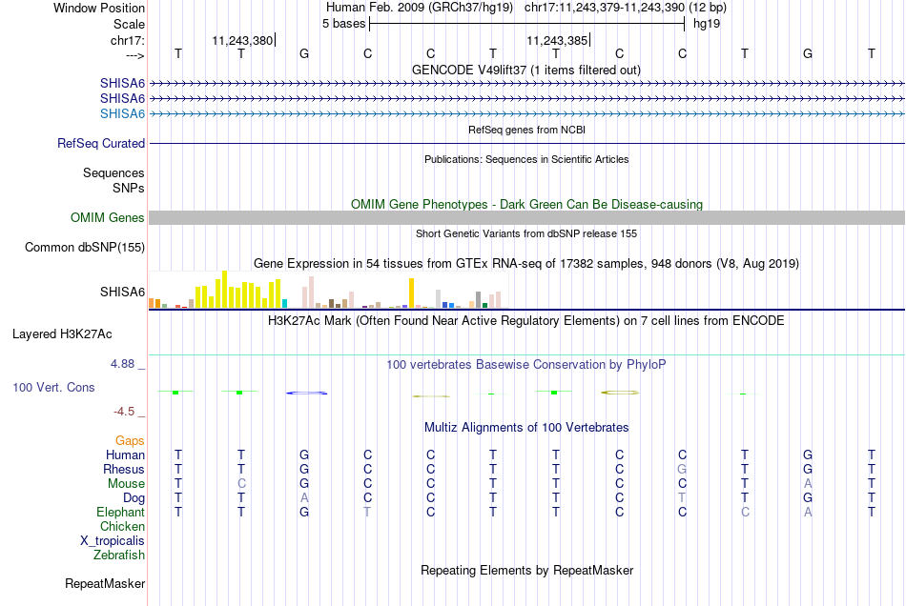Open Multiz Alignments of 100 Vertebrates title
Image resolution: width=906 pixels, height=606 pixels.
click(x=526, y=427)
